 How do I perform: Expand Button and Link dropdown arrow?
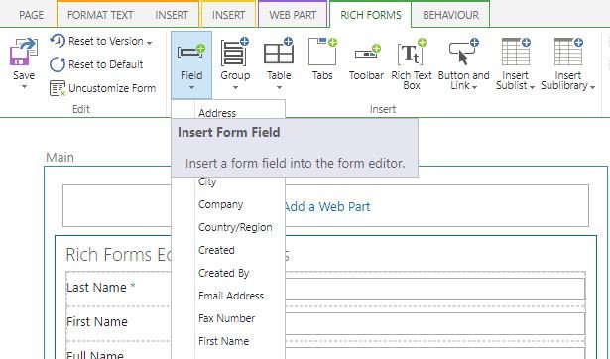475,87
